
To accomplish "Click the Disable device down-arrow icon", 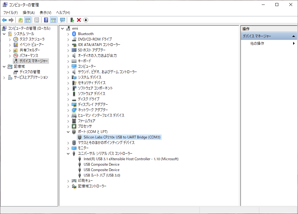I will tap(86, 20).
